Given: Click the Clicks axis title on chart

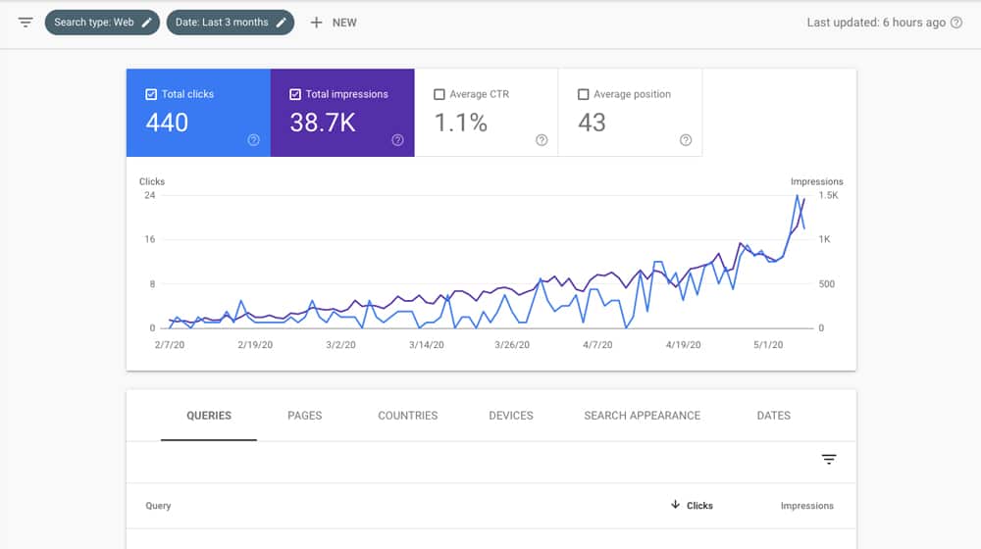Looking at the screenshot, I should (x=152, y=181).
